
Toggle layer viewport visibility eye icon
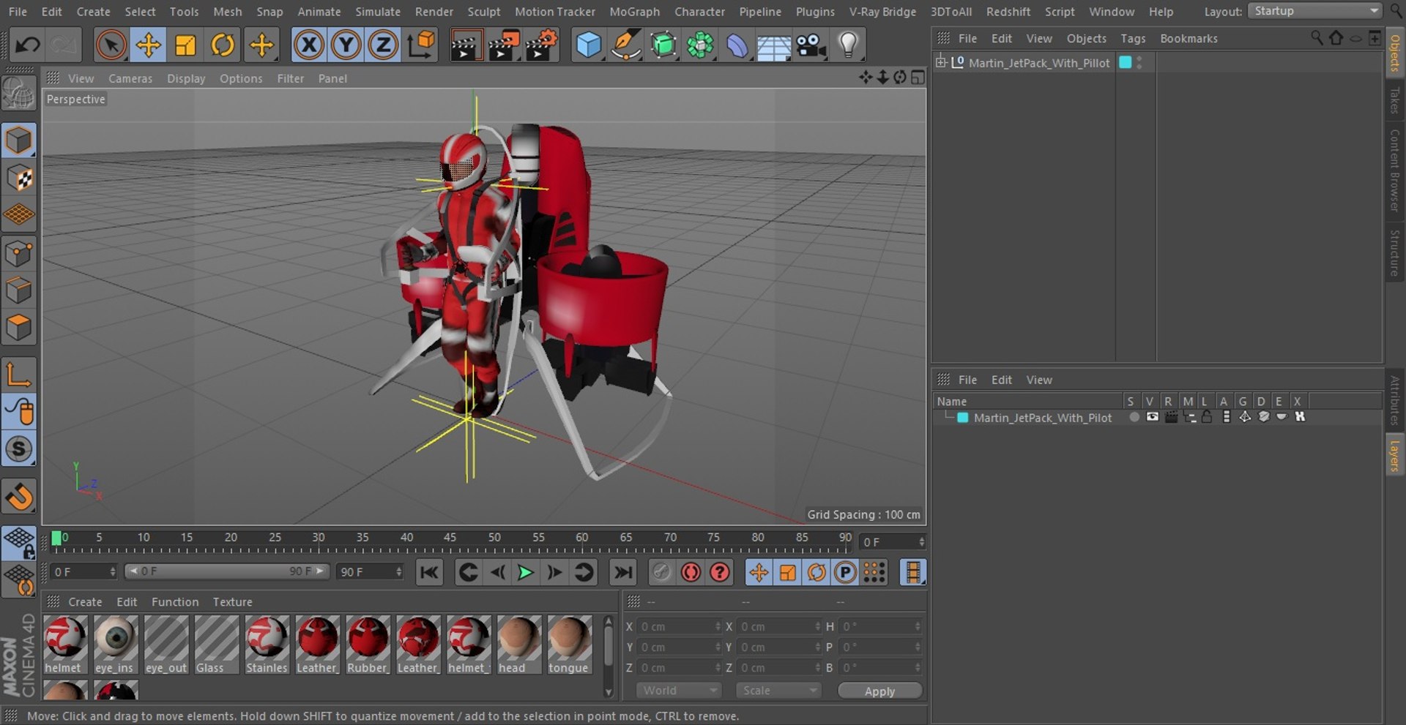click(x=1152, y=417)
